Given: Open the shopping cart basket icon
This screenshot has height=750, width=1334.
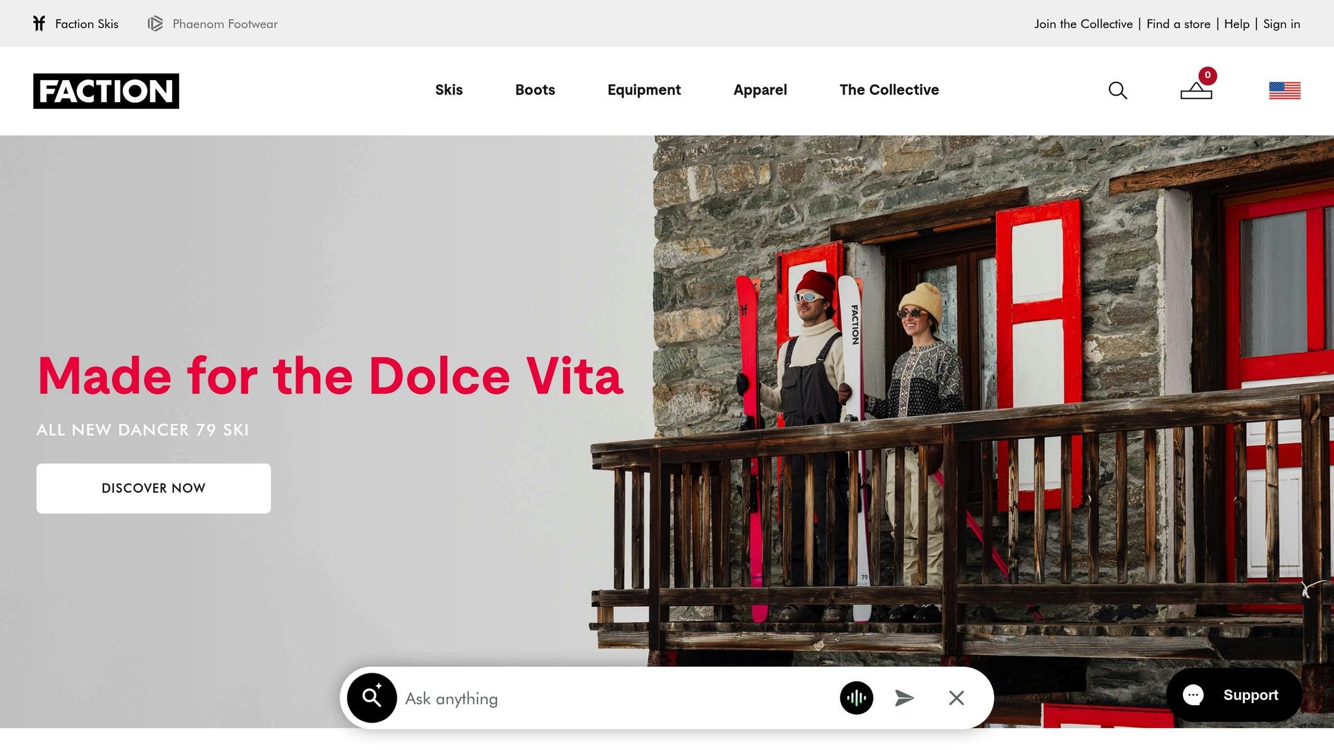Looking at the screenshot, I should point(1197,90).
